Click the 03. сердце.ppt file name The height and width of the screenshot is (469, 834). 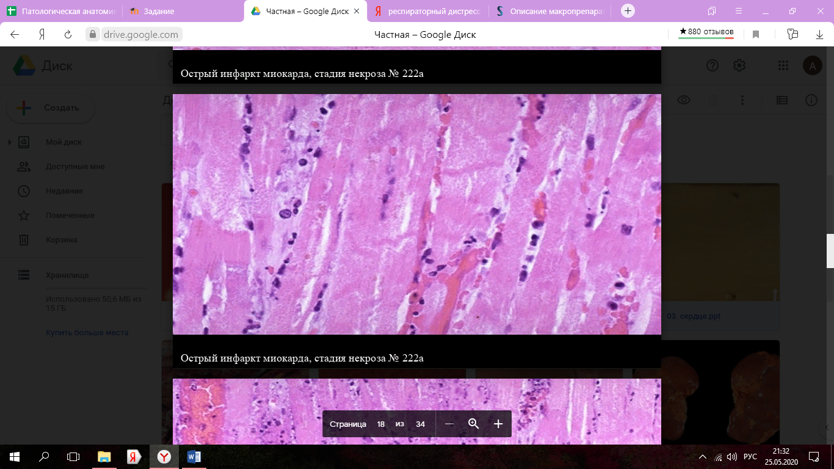point(695,316)
